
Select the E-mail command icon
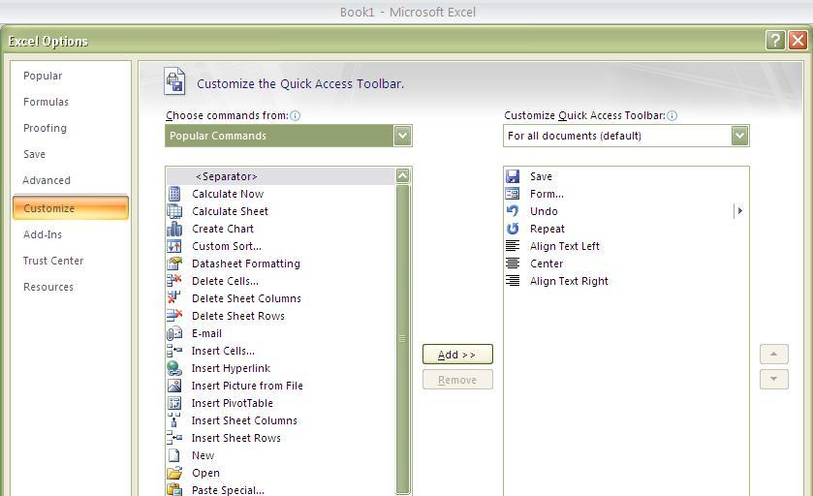174,333
